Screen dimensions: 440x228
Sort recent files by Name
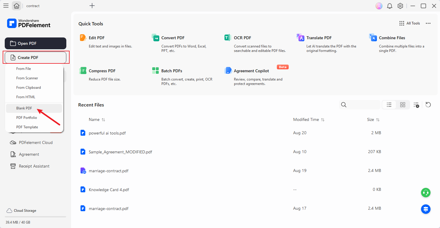click(x=97, y=120)
